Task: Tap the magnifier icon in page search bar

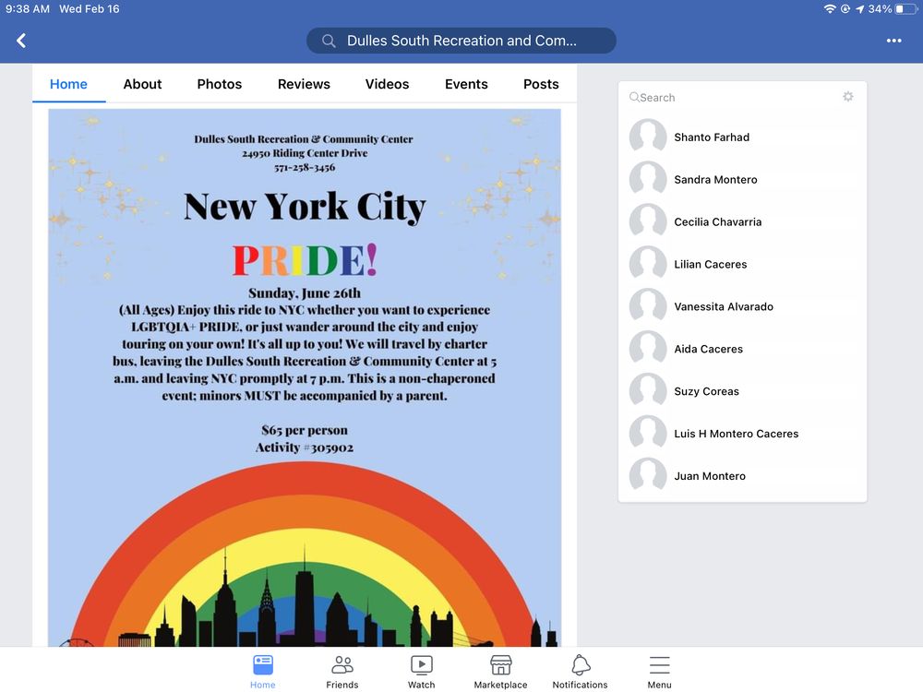Action: tap(329, 41)
